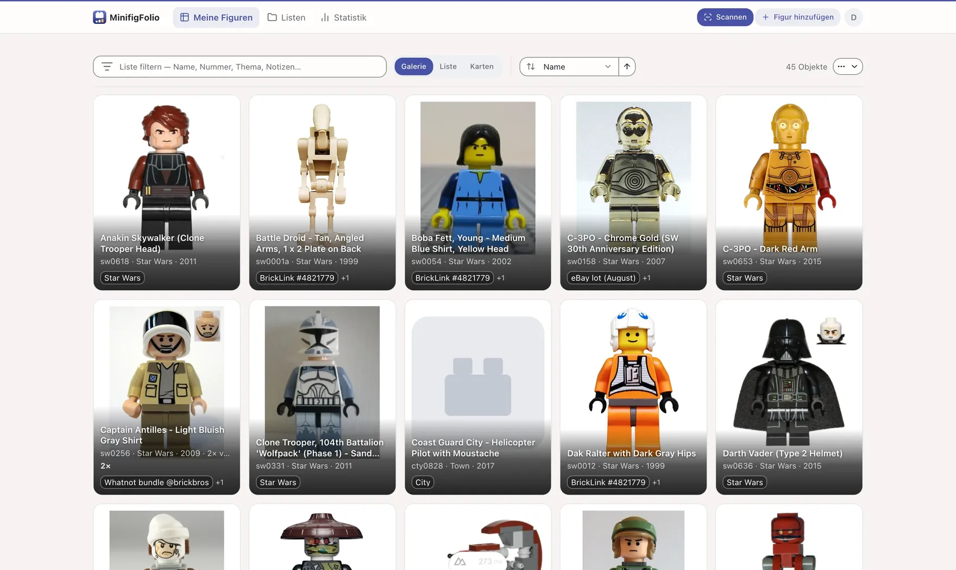Open Boba Fett, Young card
956x570 pixels.
478,193
